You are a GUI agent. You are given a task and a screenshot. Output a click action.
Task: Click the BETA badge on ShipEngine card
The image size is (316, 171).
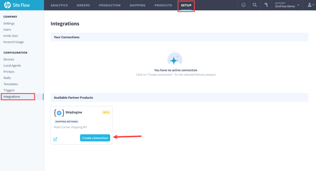coord(106,112)
